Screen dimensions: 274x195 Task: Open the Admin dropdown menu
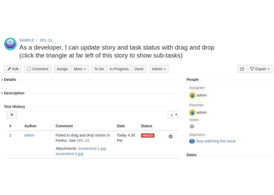(158, 69)
